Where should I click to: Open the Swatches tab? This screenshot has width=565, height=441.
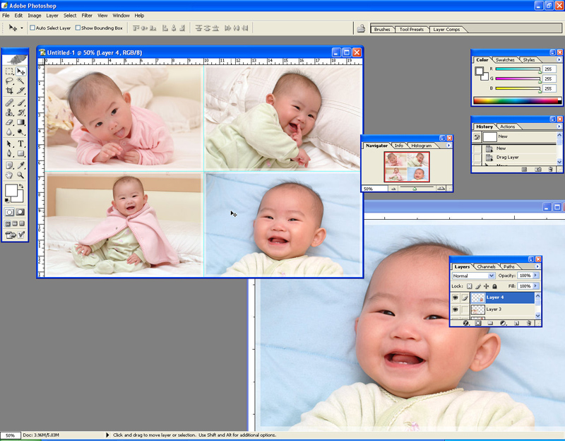click(x=505, y=60)
